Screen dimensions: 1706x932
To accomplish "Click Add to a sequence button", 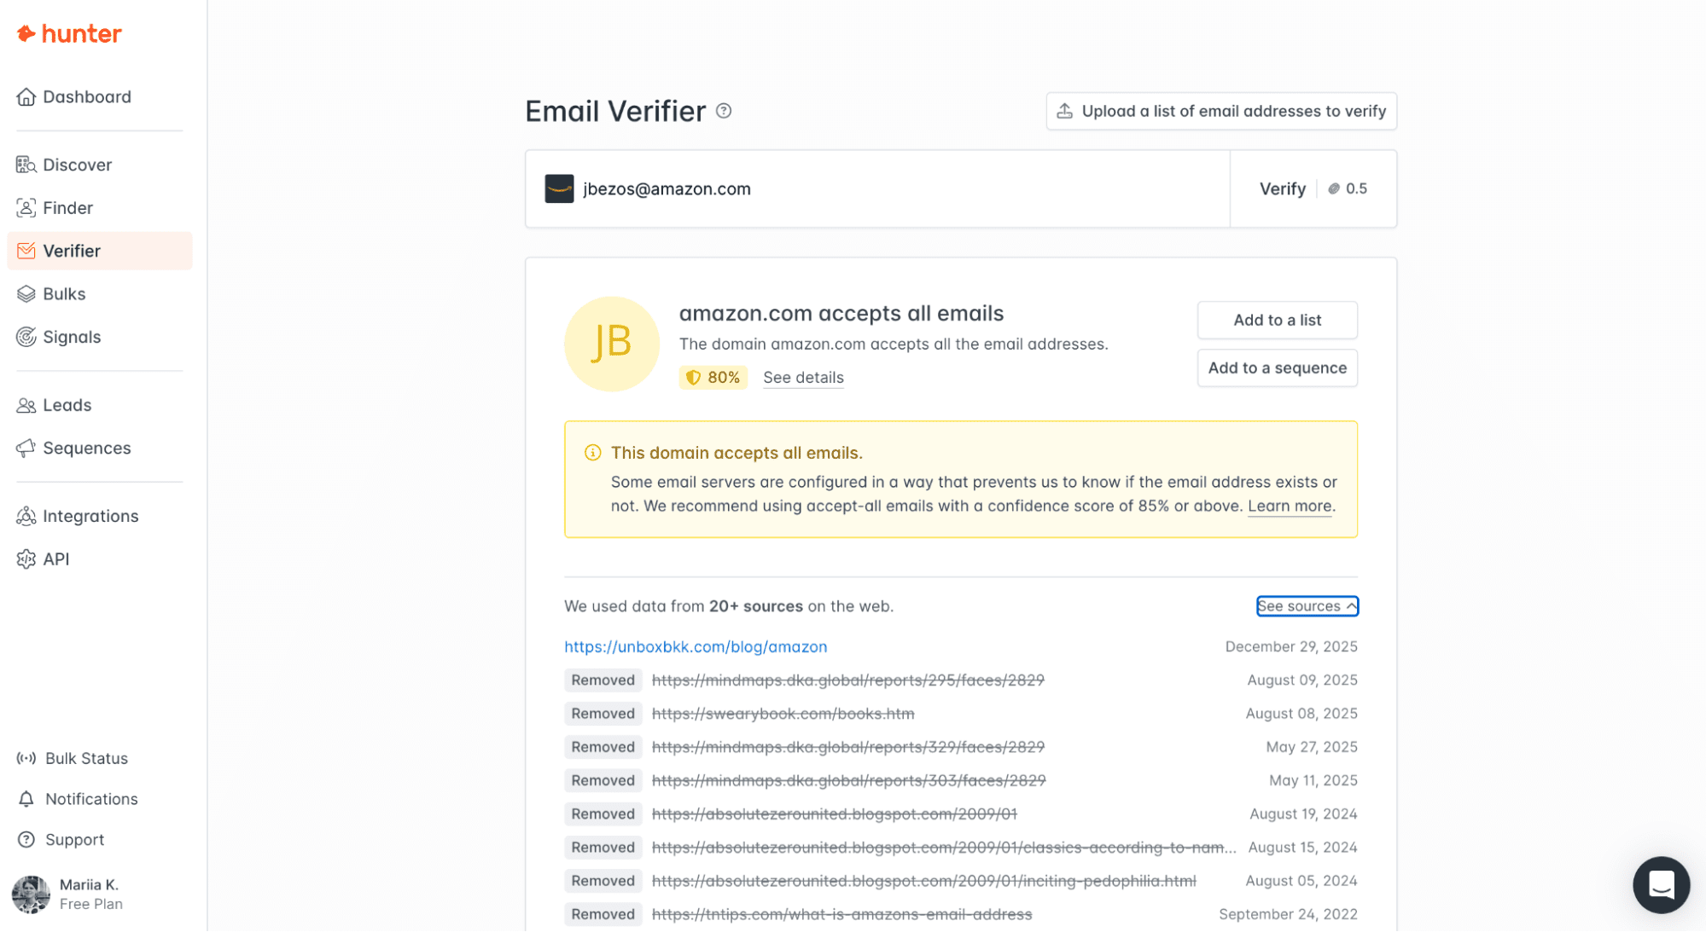I will pos(1277,368).
